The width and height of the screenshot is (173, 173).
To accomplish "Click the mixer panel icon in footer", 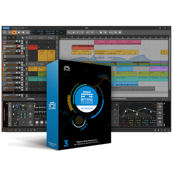I will tap(35, 130).
